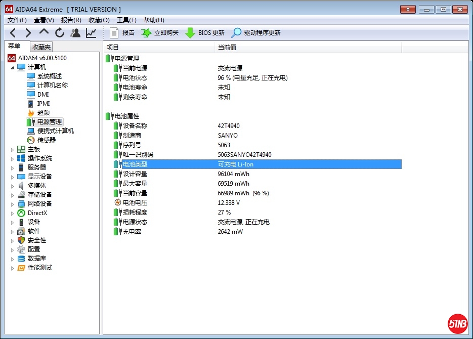Open the 文件(F) menu
Image resolution: width=473 pixels, height=339 pixels.
pyautogui.click(x=17, y=20)
